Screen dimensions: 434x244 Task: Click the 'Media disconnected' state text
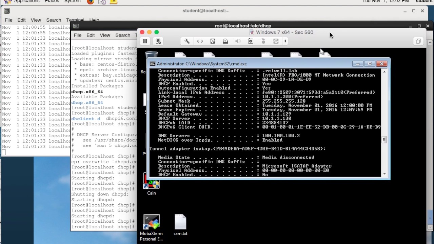[288, 158]
